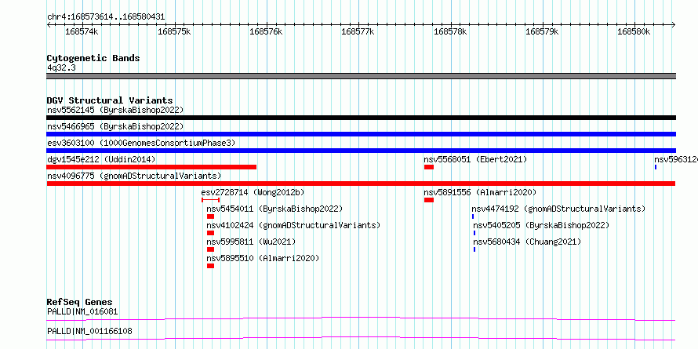Screen dimensions: 698x349
Task: Click the blue bar under nsv5466965
Action: coord(361,134)
